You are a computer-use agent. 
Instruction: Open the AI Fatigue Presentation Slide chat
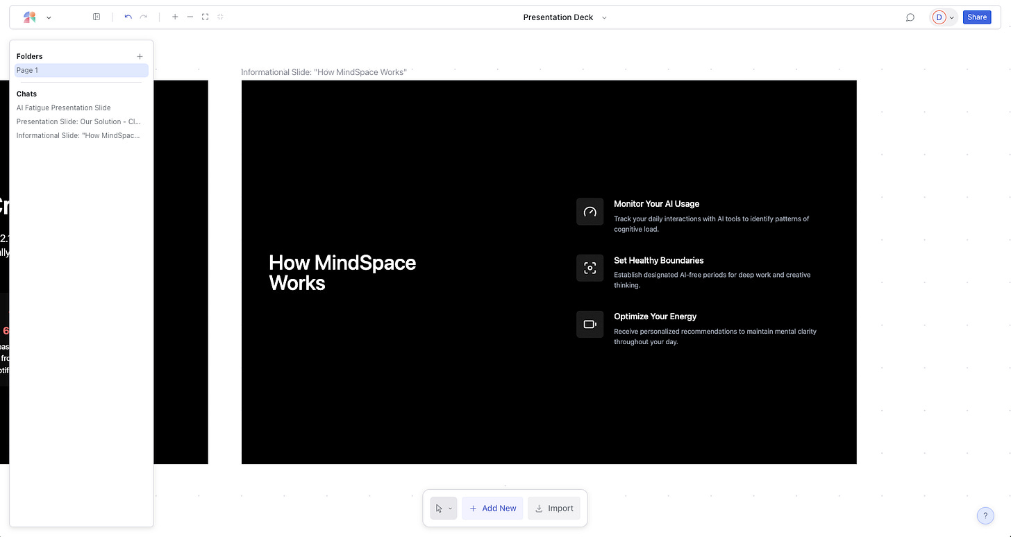click(x=64, y=108)
